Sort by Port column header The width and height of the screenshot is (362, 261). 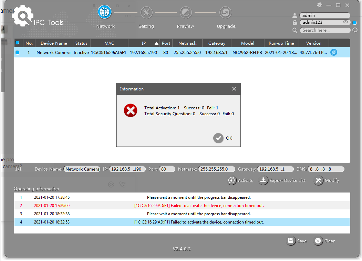pyautogui.click(x=166, y=43)
